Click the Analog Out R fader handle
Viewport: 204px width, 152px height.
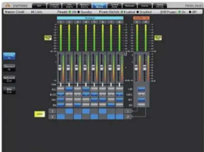pyautogui.click(x=145, y=68)
